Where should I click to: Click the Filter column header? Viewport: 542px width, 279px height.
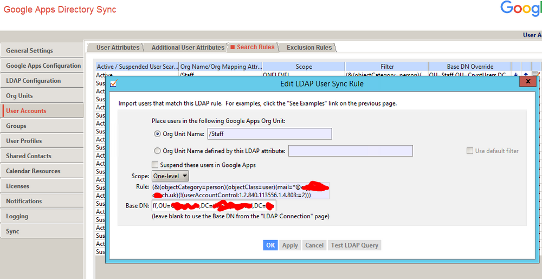point(387,67)
